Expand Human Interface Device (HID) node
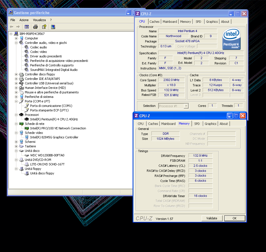Image resolution: width=266 pixels, height=252 pixels. [16, 88]
